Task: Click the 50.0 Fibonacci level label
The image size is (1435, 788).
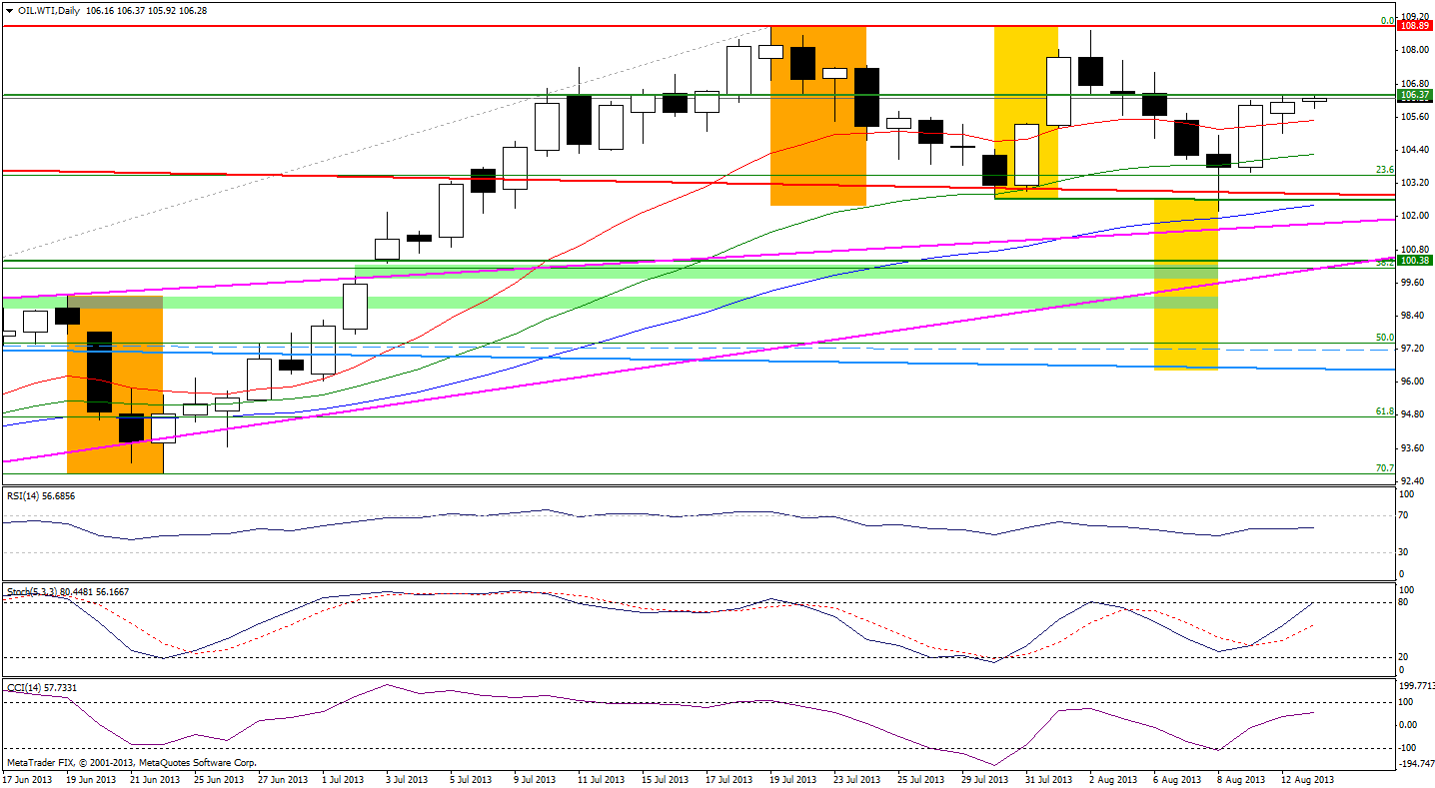Action: point(1385,338)
